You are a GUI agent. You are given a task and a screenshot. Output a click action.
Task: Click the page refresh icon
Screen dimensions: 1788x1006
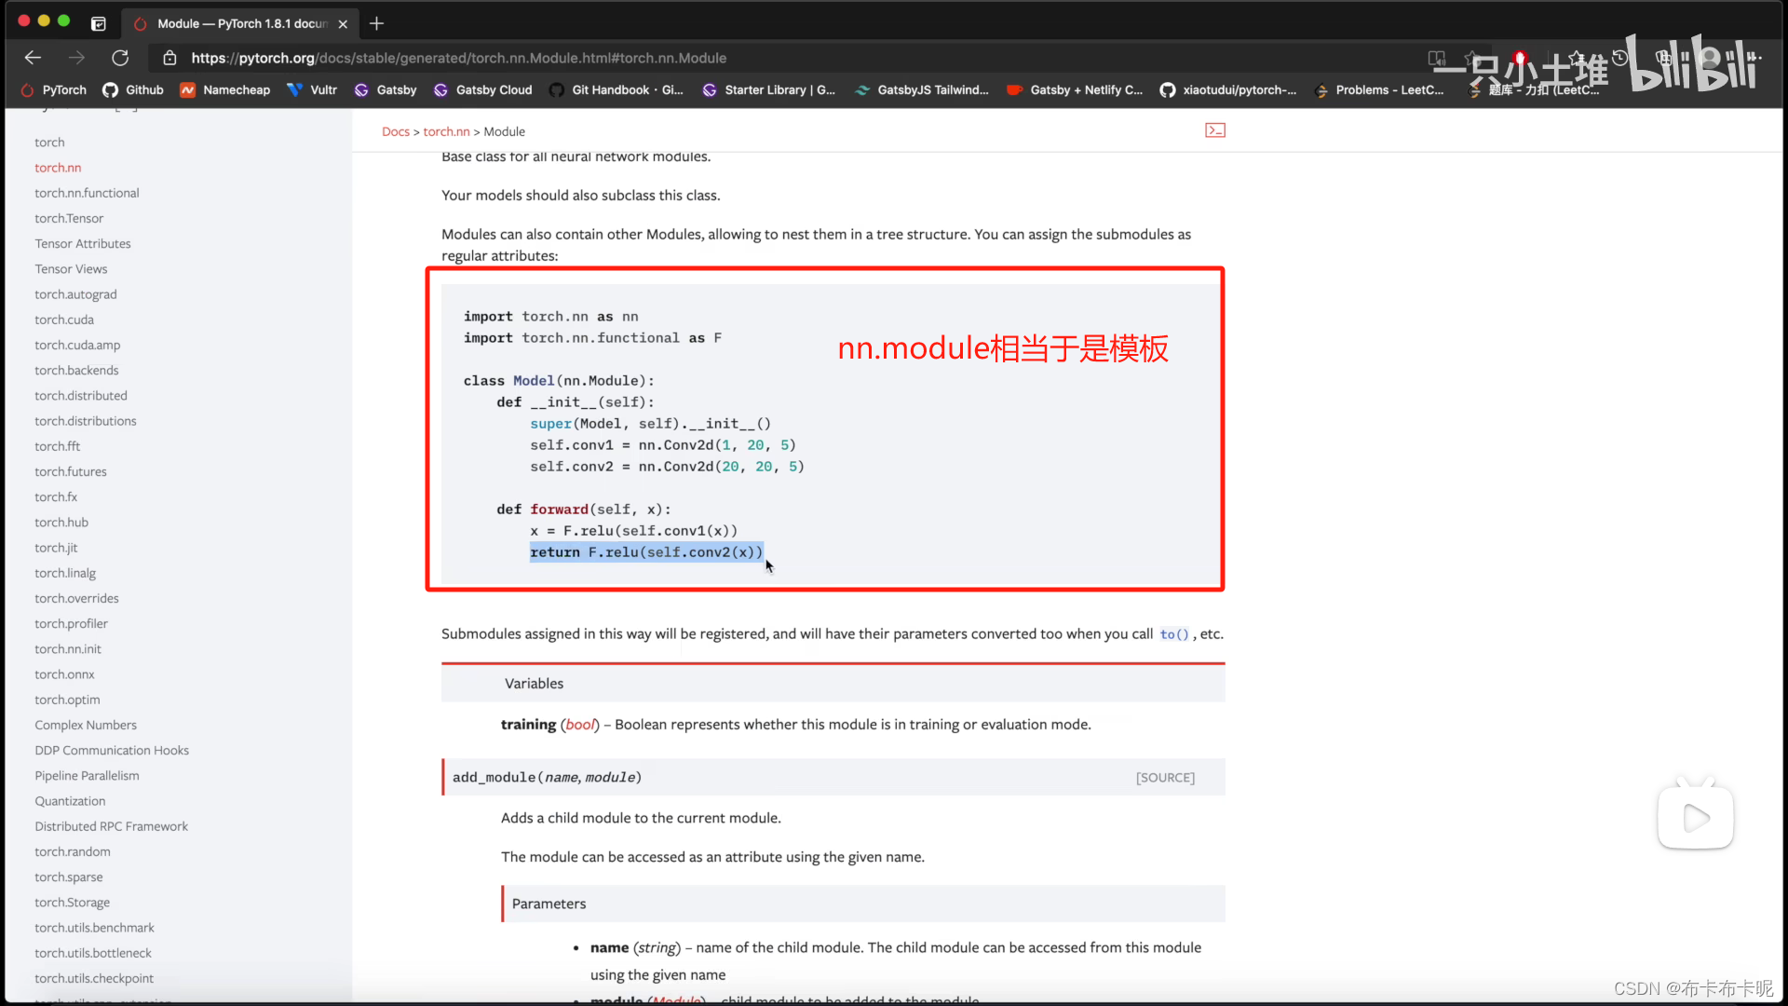pos(120,58)
